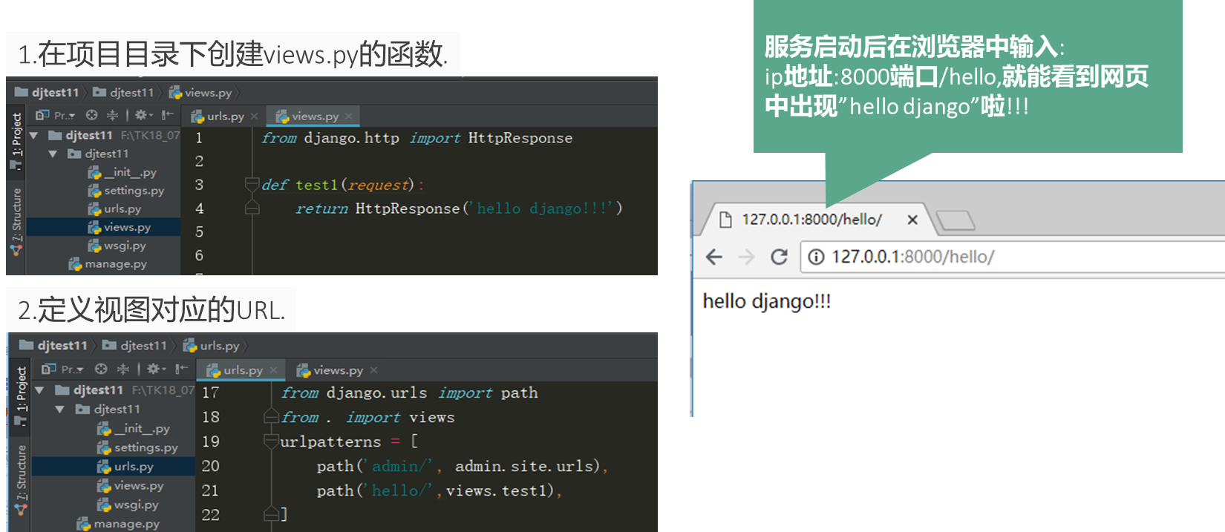
Task: Click the 'hello django!!!' string on code line 4
Action: pyautogui.click(x=542, y=208)
